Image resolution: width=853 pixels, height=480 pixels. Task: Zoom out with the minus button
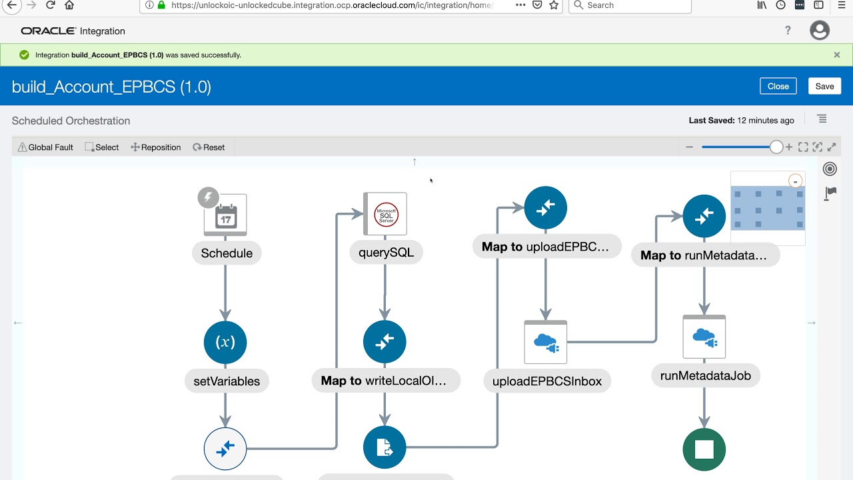tap(690, 147)
